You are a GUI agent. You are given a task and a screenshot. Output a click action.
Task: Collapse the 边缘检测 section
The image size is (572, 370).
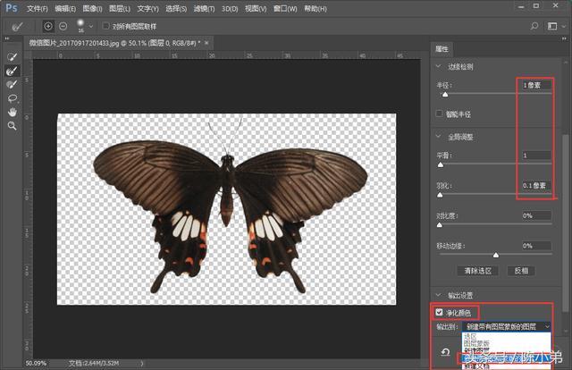coord(439,66)
